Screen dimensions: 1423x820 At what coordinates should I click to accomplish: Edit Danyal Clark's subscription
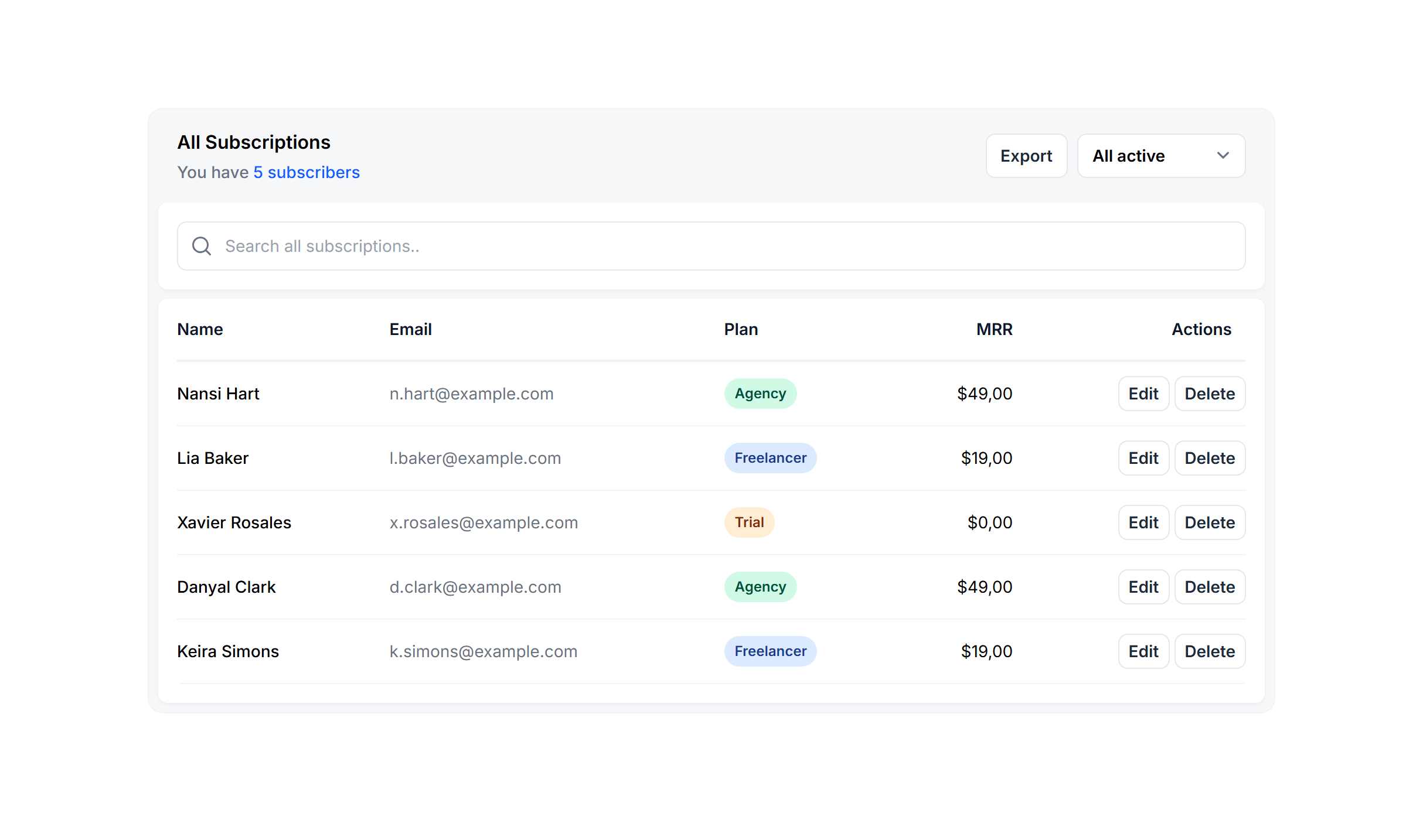click(1143, 587)
